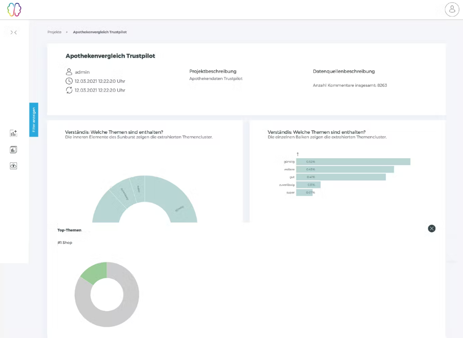Collapse the left sidebar
The image size is (463, 338).
click(x=13, y=32)
